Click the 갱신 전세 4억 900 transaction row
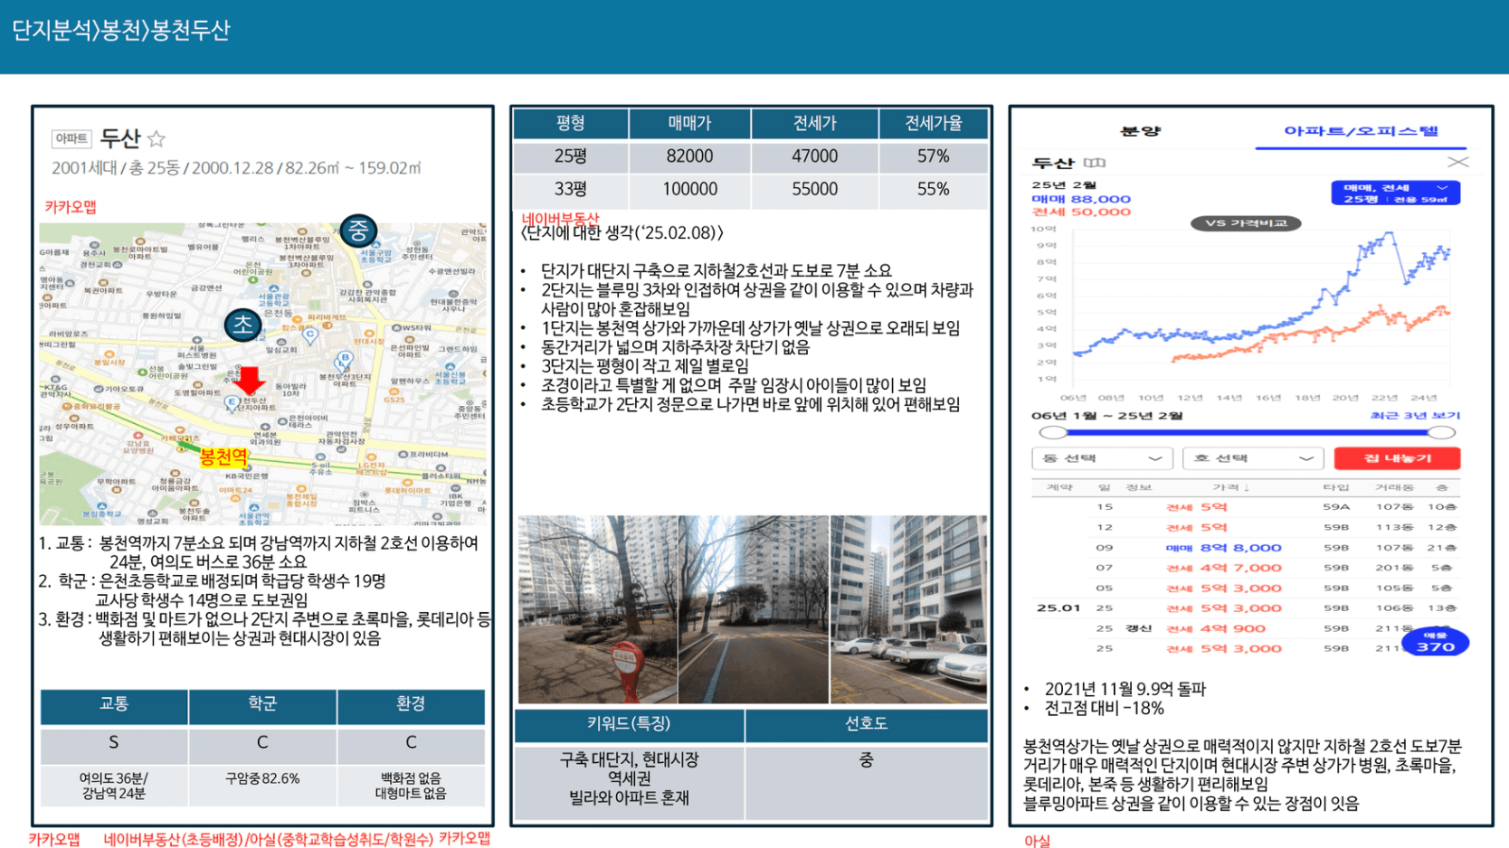1509x848 pixels. coord(1246,628)
